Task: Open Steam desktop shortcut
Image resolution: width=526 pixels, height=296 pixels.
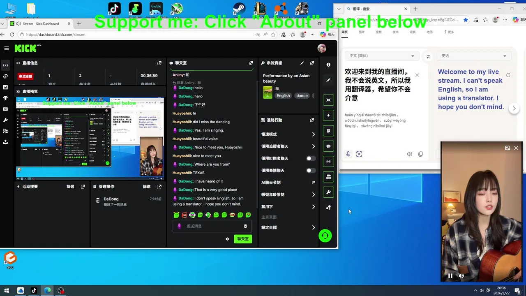Action: tap(239, 9)
